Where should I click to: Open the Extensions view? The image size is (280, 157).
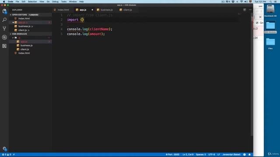tap(4, 46)
